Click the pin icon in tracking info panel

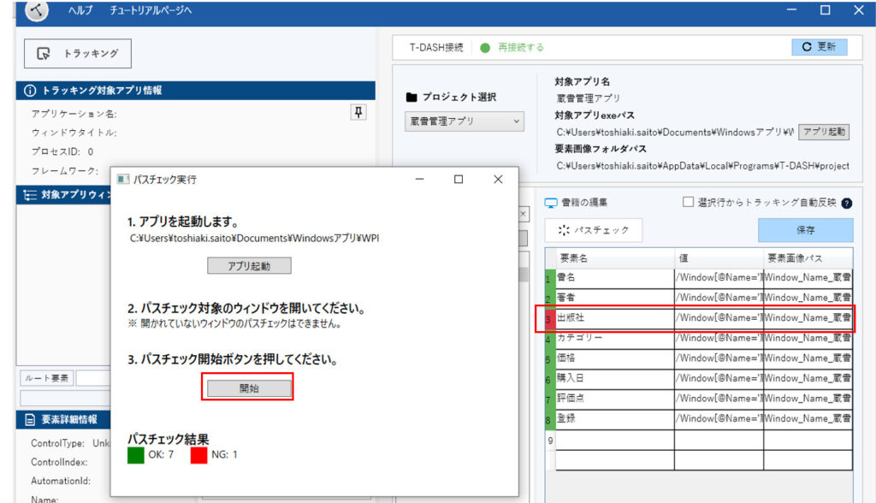coord(359,113)
